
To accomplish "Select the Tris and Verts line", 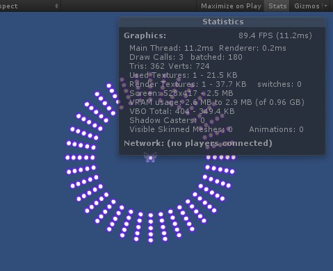I will point(170,66).
